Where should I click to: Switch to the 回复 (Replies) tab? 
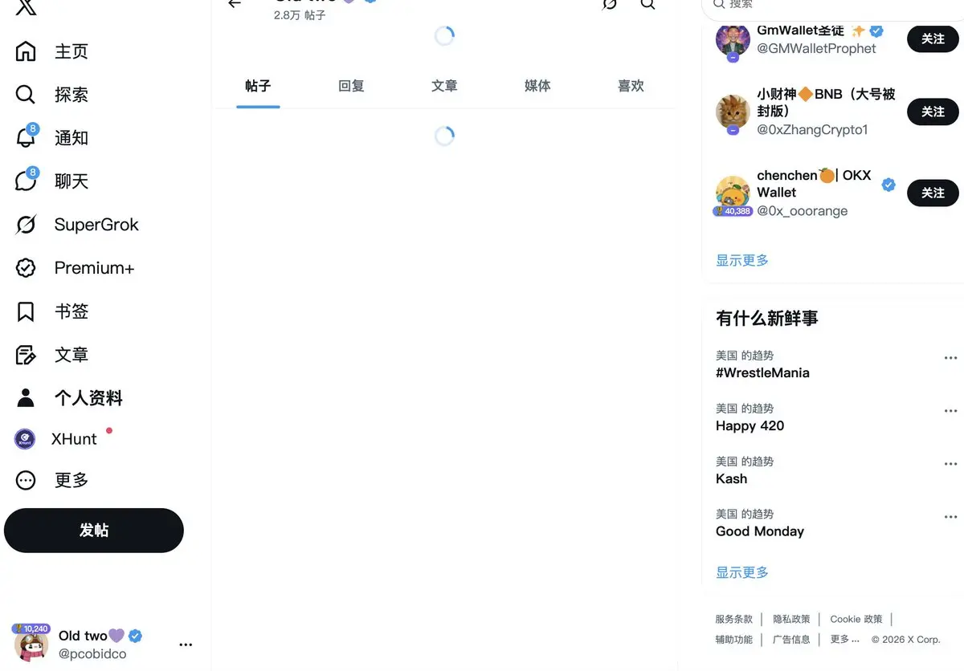[351, 86]
